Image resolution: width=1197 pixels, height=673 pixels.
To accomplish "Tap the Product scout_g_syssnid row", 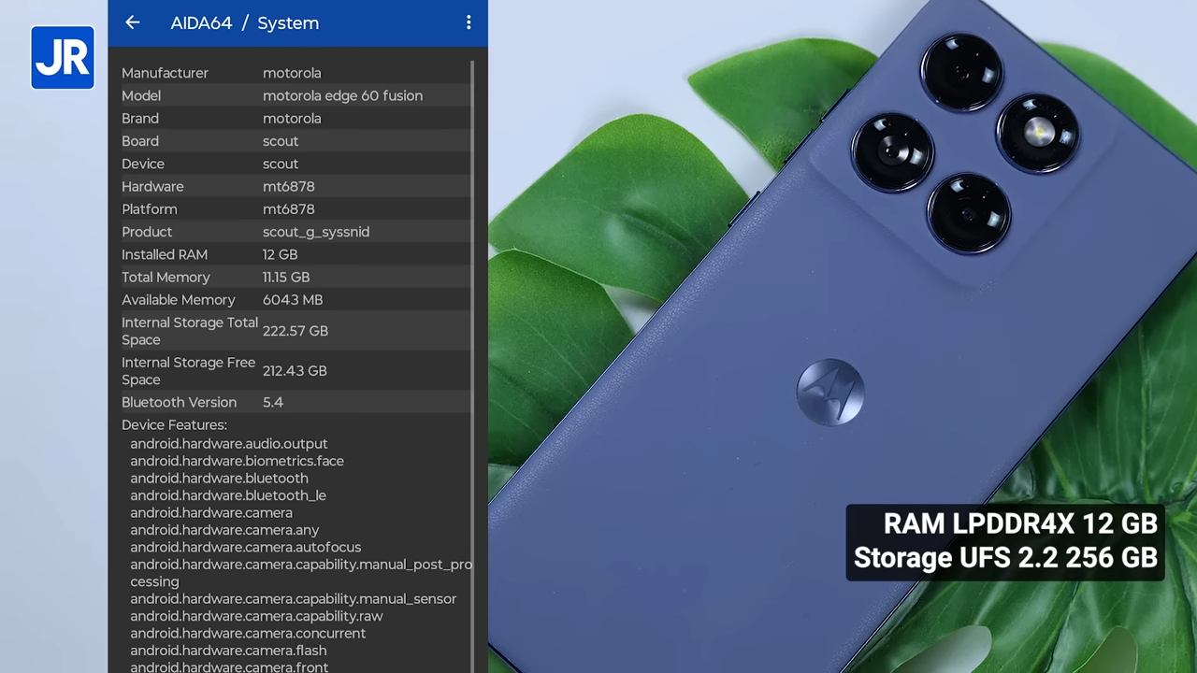I will pyautogui.click(x=296, y=232).
